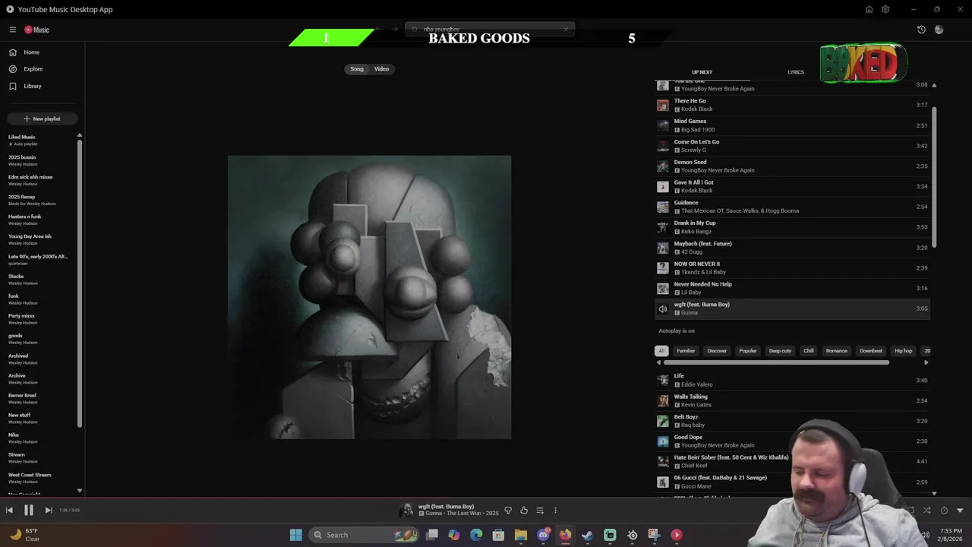The height and width of the screenshot is (547, 972).
Task: Skip to previous track
Action: pyautogui.click(x=9, y=511)
